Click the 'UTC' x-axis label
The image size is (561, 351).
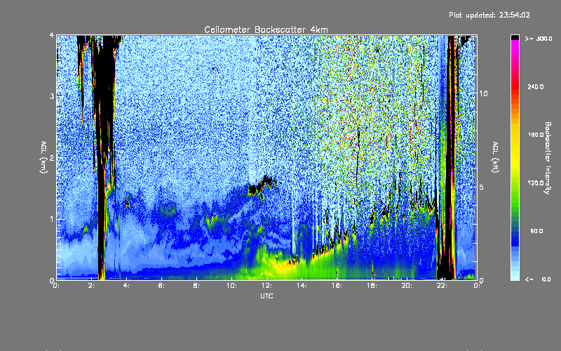point(266,296)
